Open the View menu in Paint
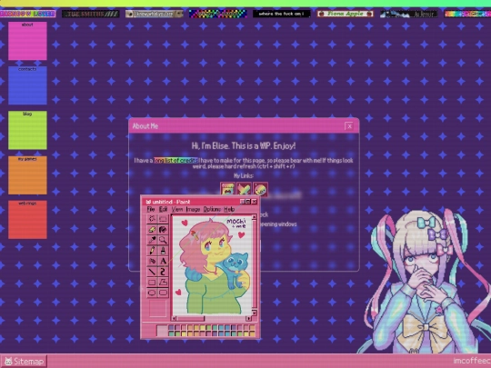The height and width of the screenshot is (368, 491). click(177, 209)
